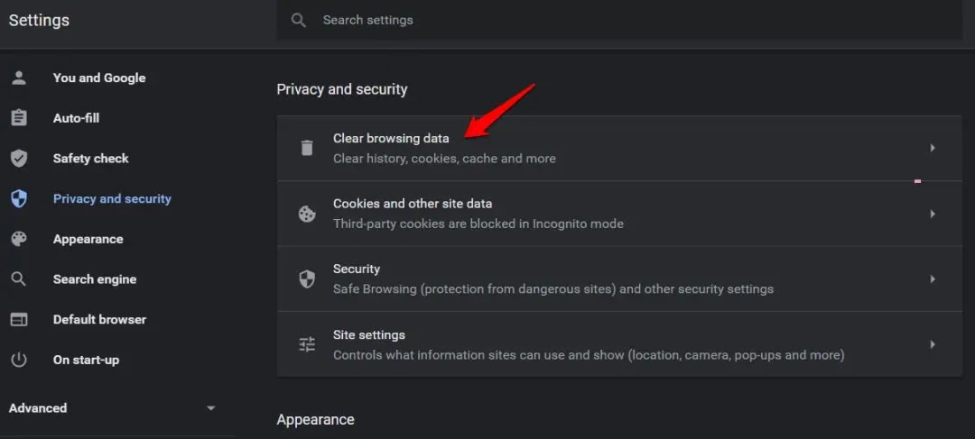Open the Site settings option

click(369, 335)
